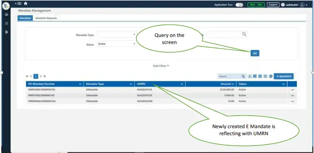Click the GO button
Screen dimensions: 314x153
click(x=255, y=53)
